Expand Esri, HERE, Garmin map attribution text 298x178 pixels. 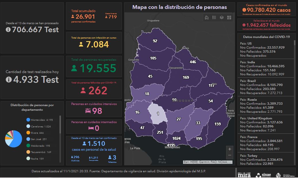[x=207, y=162]
